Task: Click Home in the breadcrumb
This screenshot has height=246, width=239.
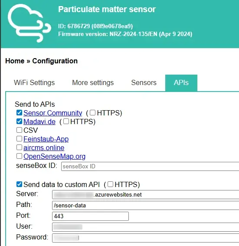Action: 15,61
